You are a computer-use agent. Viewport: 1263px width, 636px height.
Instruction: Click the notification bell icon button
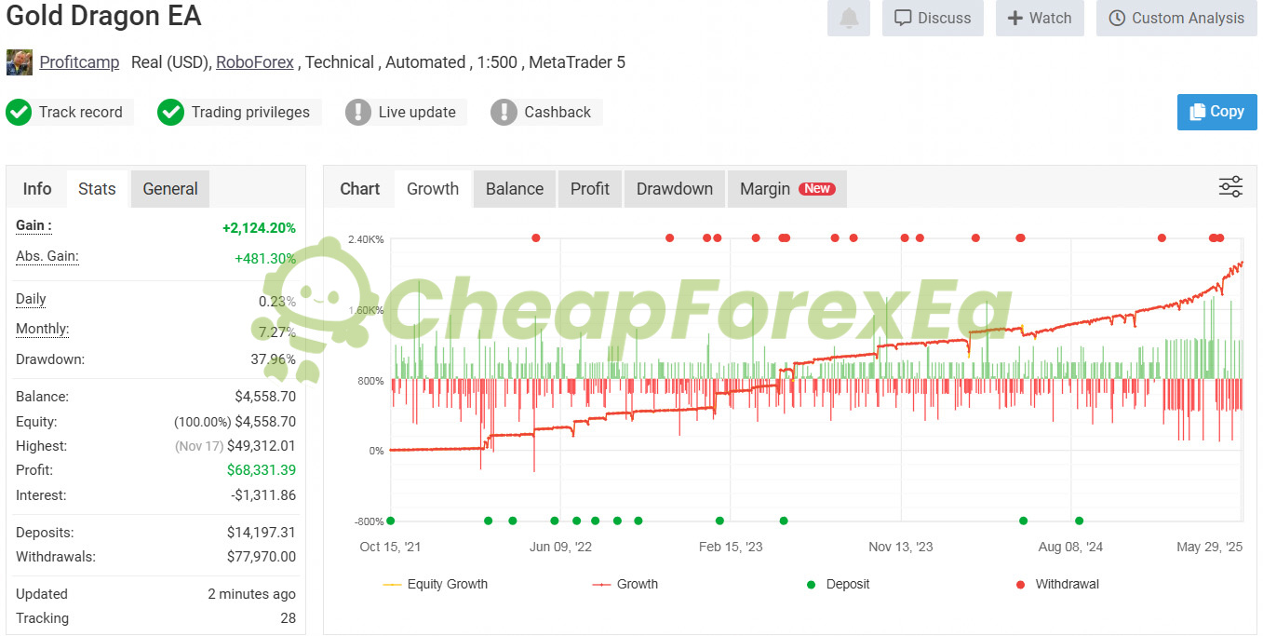tap(848, 18)
